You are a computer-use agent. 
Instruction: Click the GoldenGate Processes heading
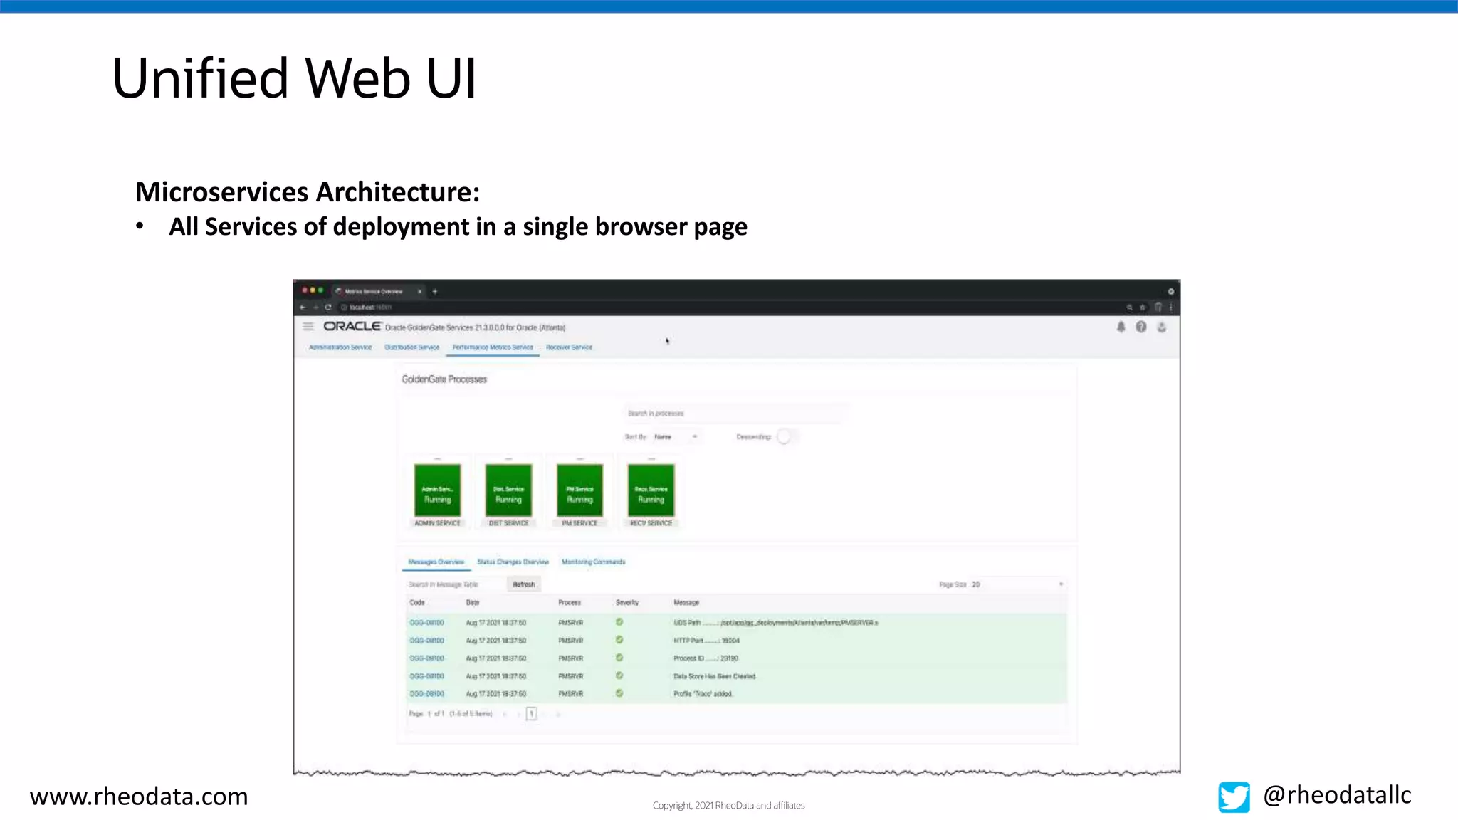tap(444, 379)
